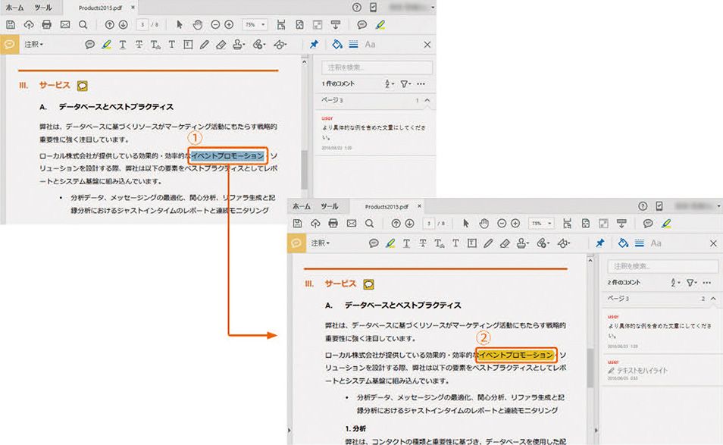Click the fit-page icon in bottom-right window toolbar
This screenshot has width=723, height=445.
click(x=586, y=223)
